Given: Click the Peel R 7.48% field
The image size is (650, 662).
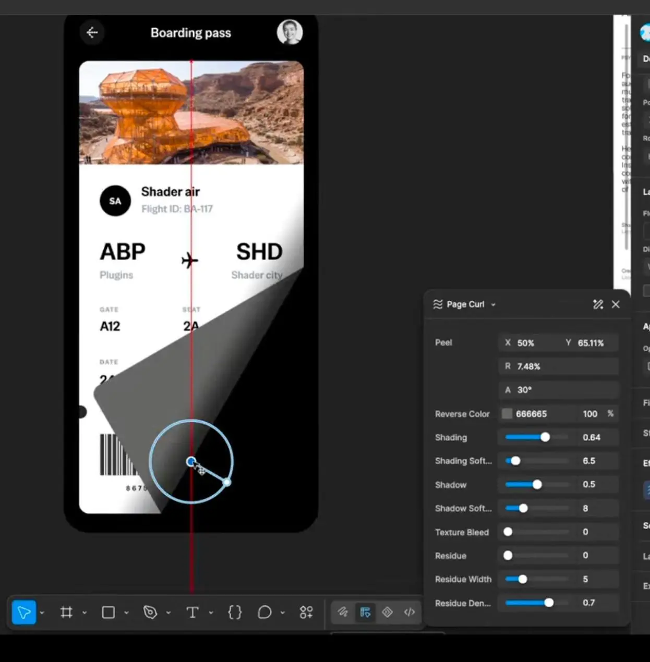Looking at the screenshot, I should (x=559, y=366).
